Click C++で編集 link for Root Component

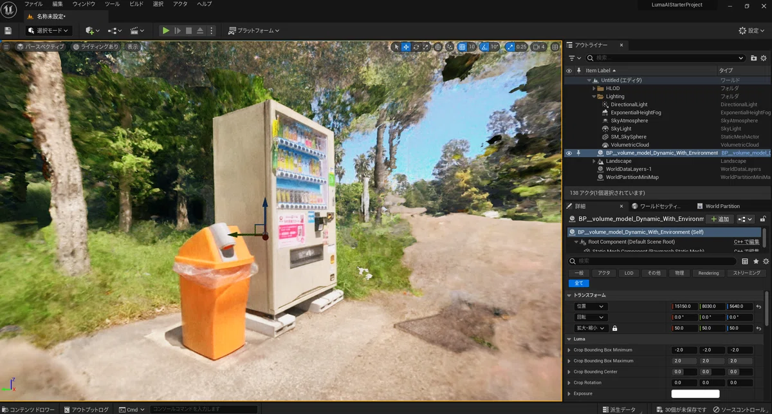[x=746, y=242]
